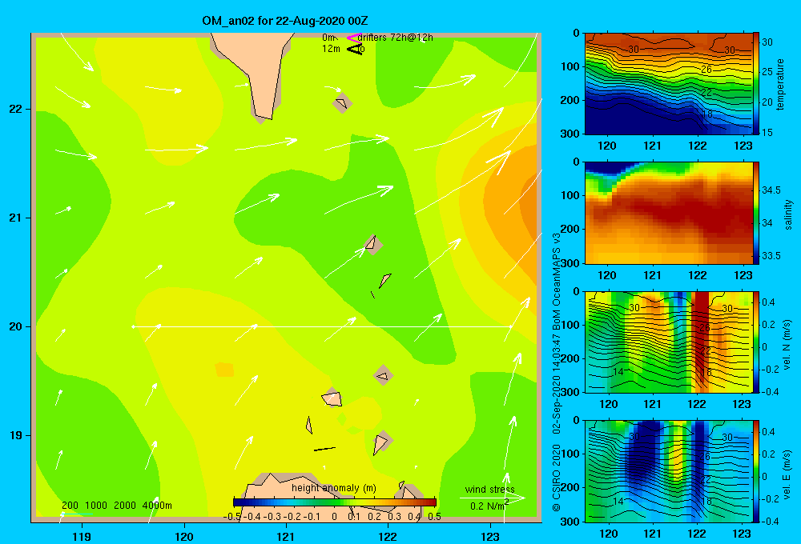Click the '12m' legend label
The image size is (801, 544).
pos(331,49)
